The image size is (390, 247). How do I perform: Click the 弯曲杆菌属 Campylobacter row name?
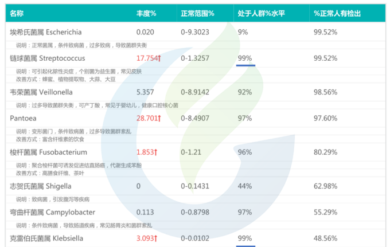52,212
